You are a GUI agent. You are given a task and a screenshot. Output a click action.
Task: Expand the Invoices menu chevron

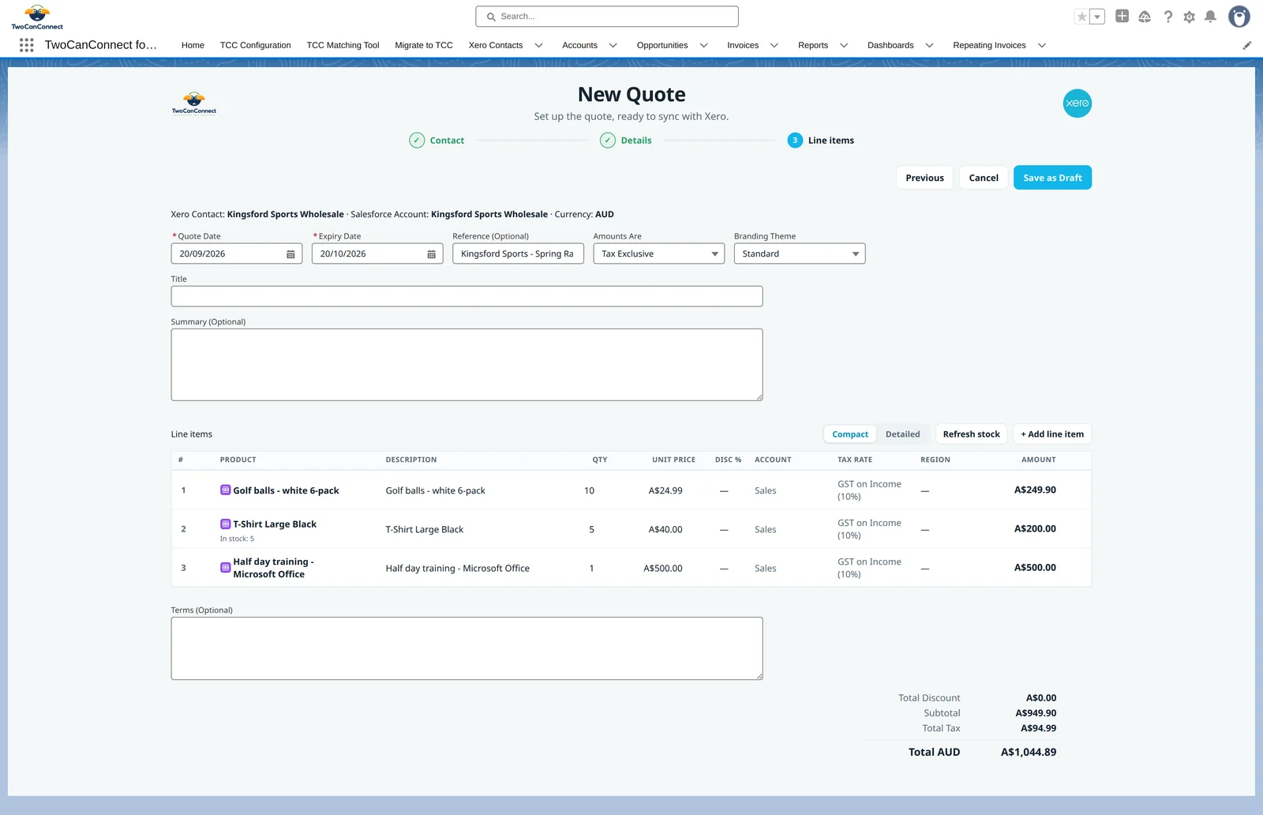[774, 46]
